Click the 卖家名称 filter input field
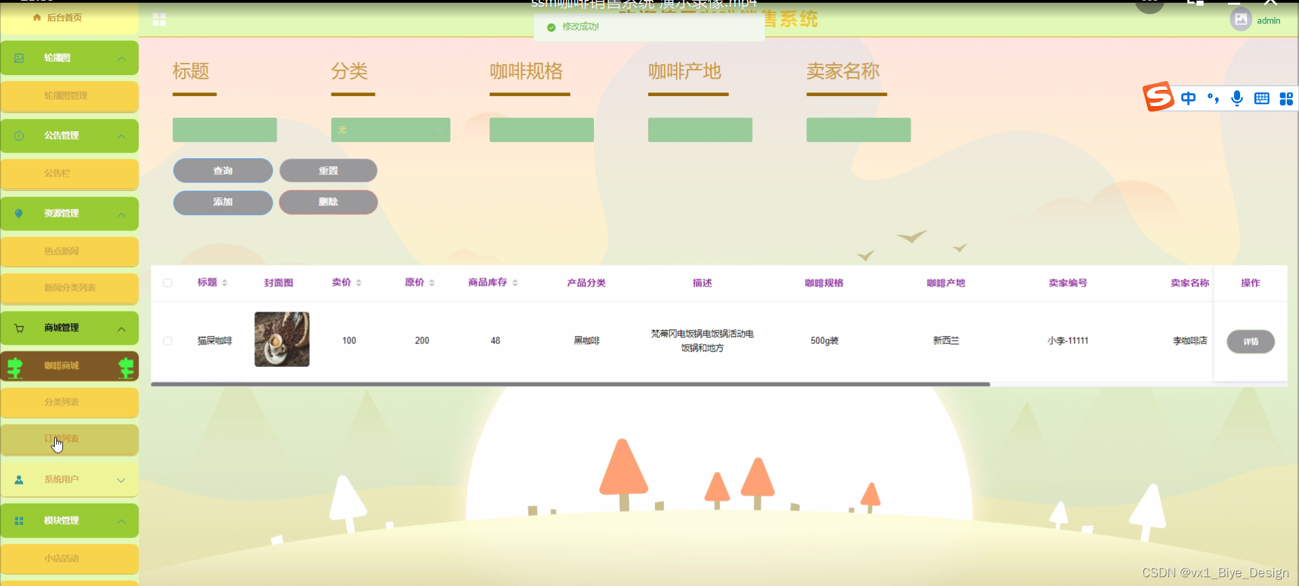 (x=858, y=130)
